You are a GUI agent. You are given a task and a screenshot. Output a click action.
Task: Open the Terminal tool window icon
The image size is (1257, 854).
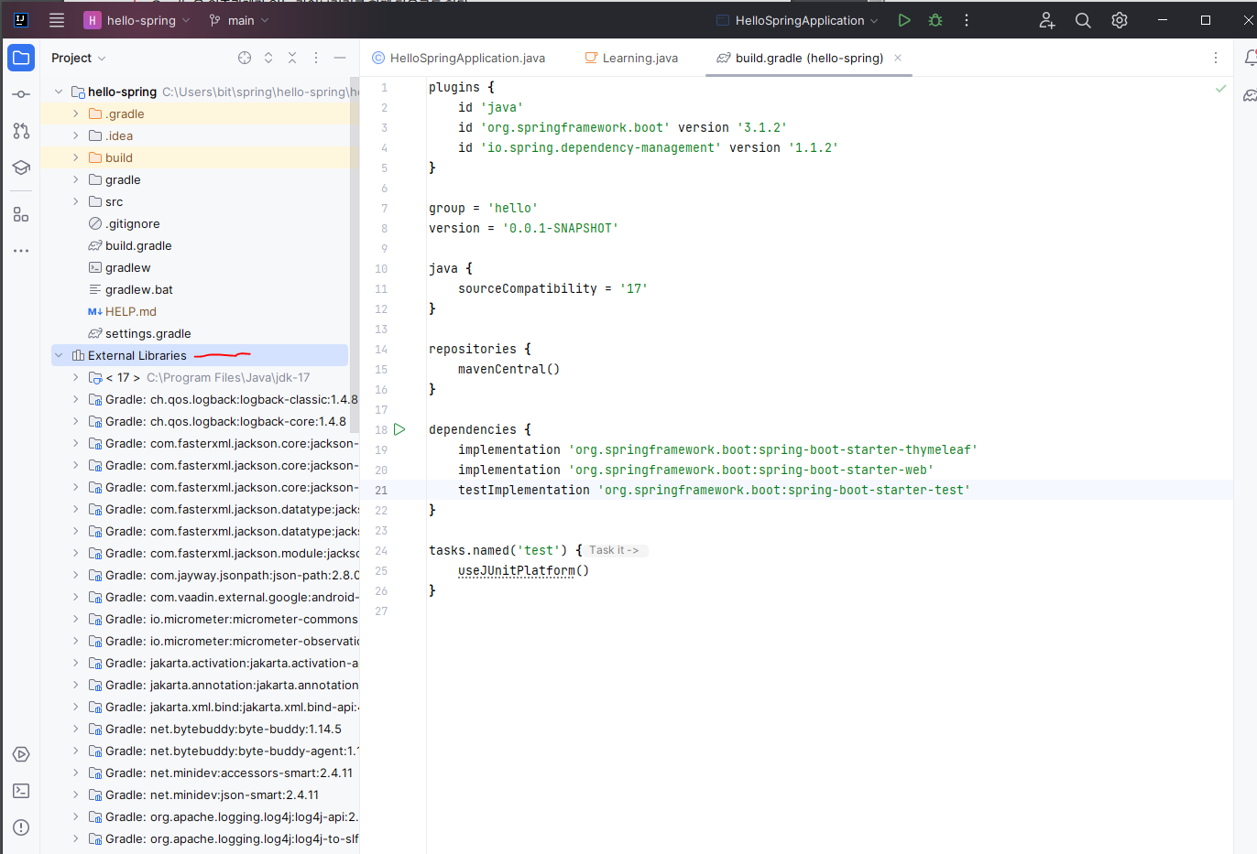[x=21, y=791]
